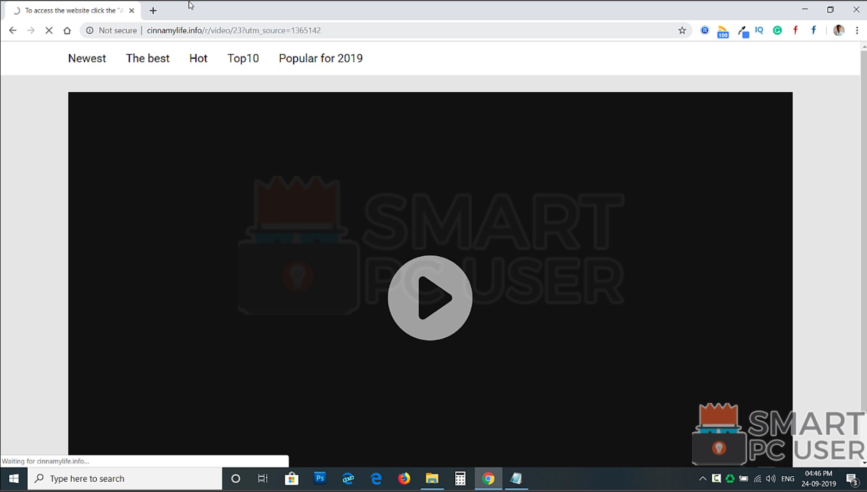Open a new browser tab

(153, 10)
